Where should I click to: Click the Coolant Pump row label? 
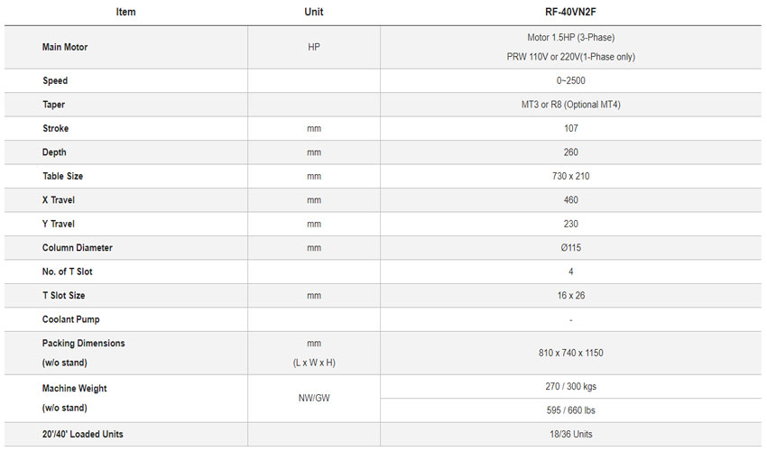click(x=70, y=319)
